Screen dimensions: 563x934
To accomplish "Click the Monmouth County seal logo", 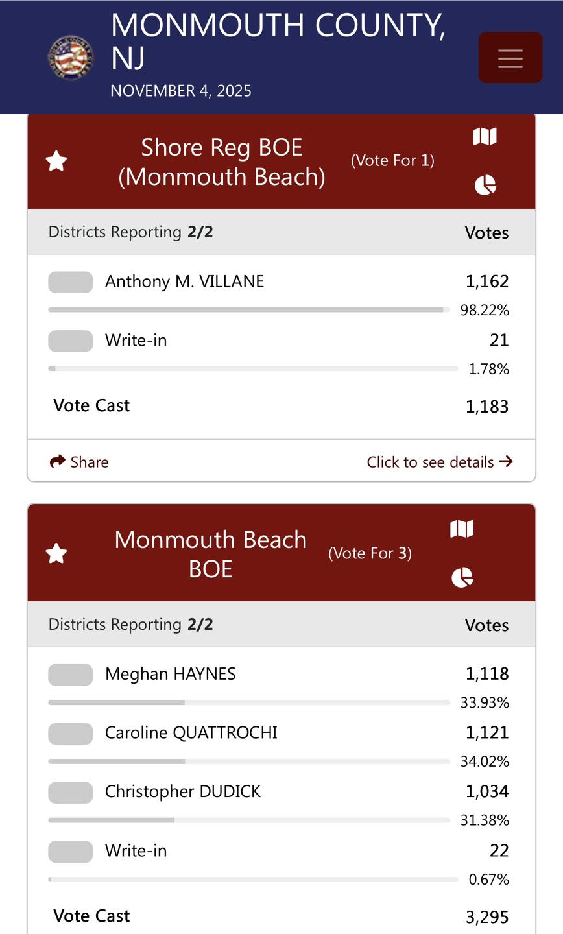I will [x=71, y=58].
